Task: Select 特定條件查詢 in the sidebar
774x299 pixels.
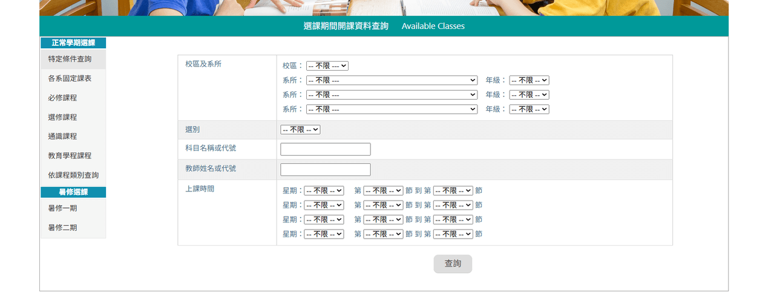Action: (73, 59)
